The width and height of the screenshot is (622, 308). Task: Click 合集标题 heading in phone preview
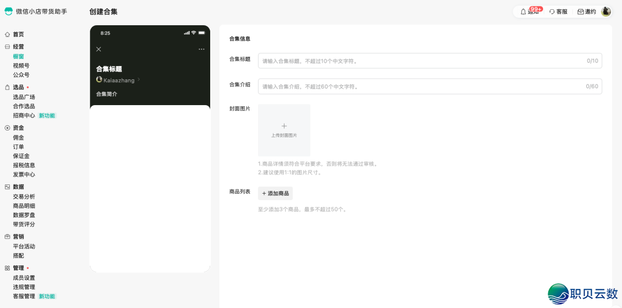click(x=109, y=70)
